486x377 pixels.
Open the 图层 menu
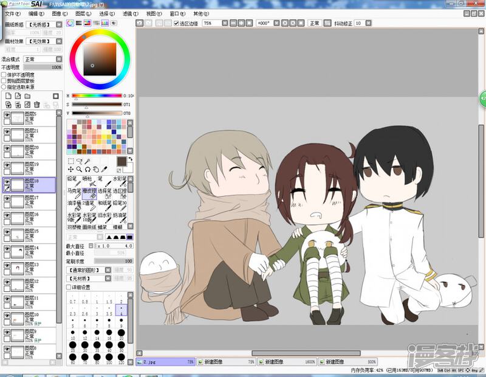coord(81,13)
